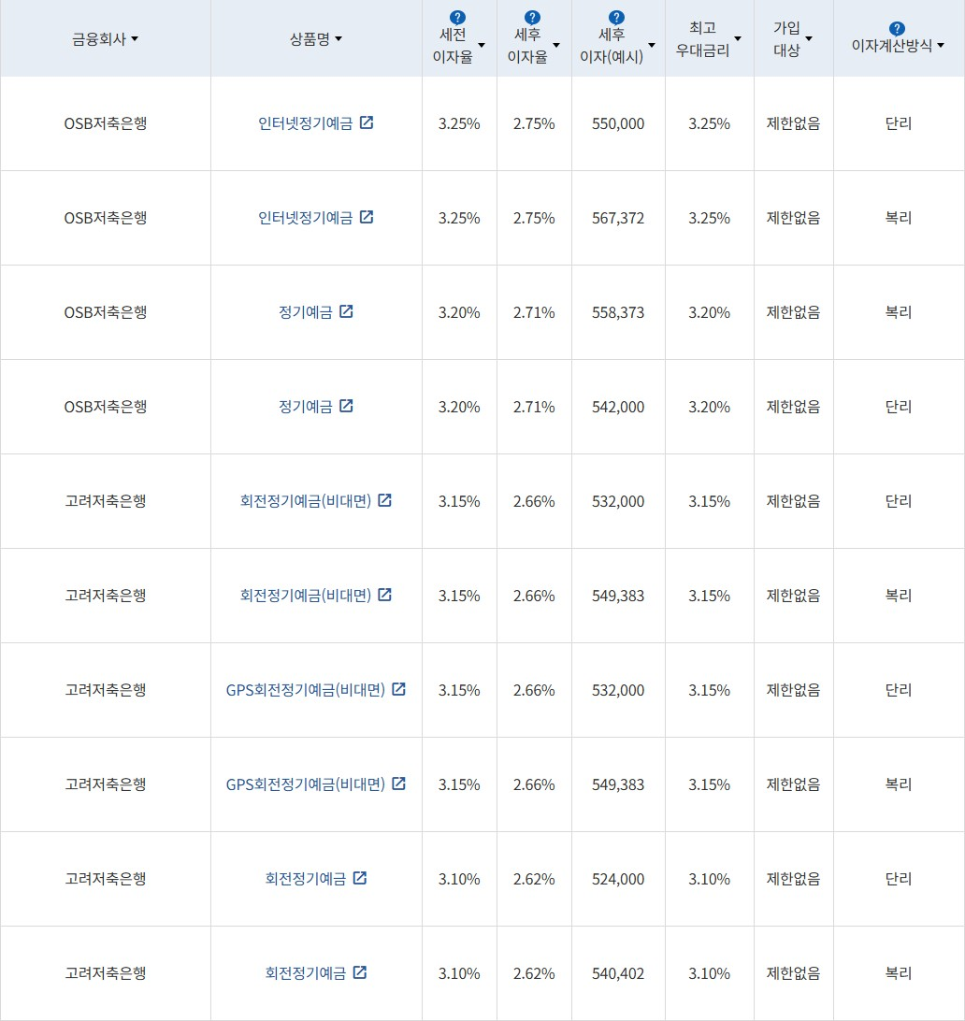Click the external link icon beside first 인터넷정기예금
965x1021 pixels.
click(367, 122)
